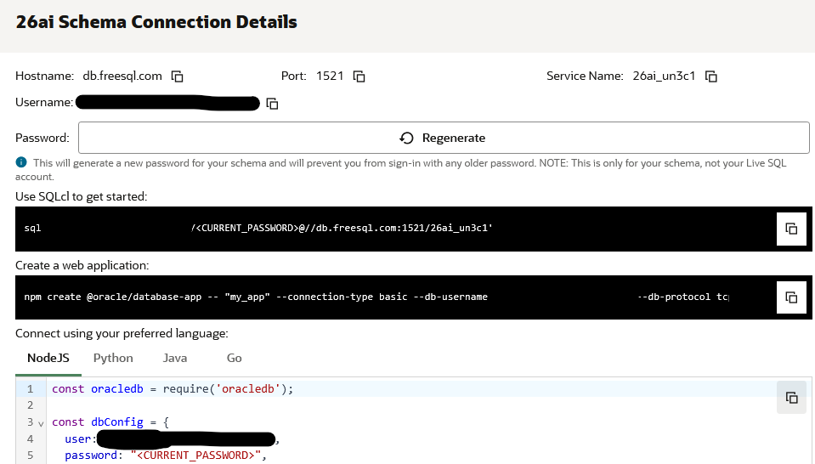815x464 pixels.
Task: Open the Java language tab
Action: (175, 358)
